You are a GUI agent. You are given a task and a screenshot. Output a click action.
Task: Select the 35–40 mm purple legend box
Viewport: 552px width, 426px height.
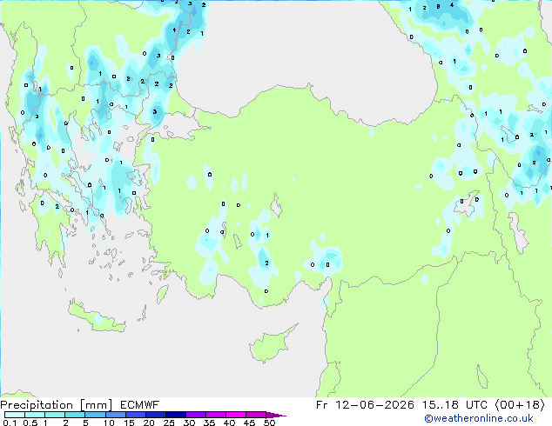click(215, 415)
